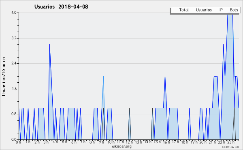Click the light-blue Total spike near 9 h
Viewport: 243px width, 150px height.
coord(103,77)
